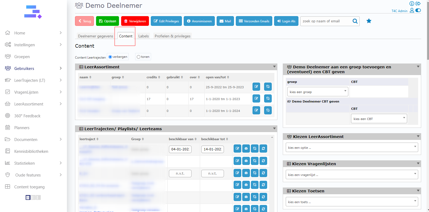
Task: Click the favorite star icon
Action: [x=369, y=21]
